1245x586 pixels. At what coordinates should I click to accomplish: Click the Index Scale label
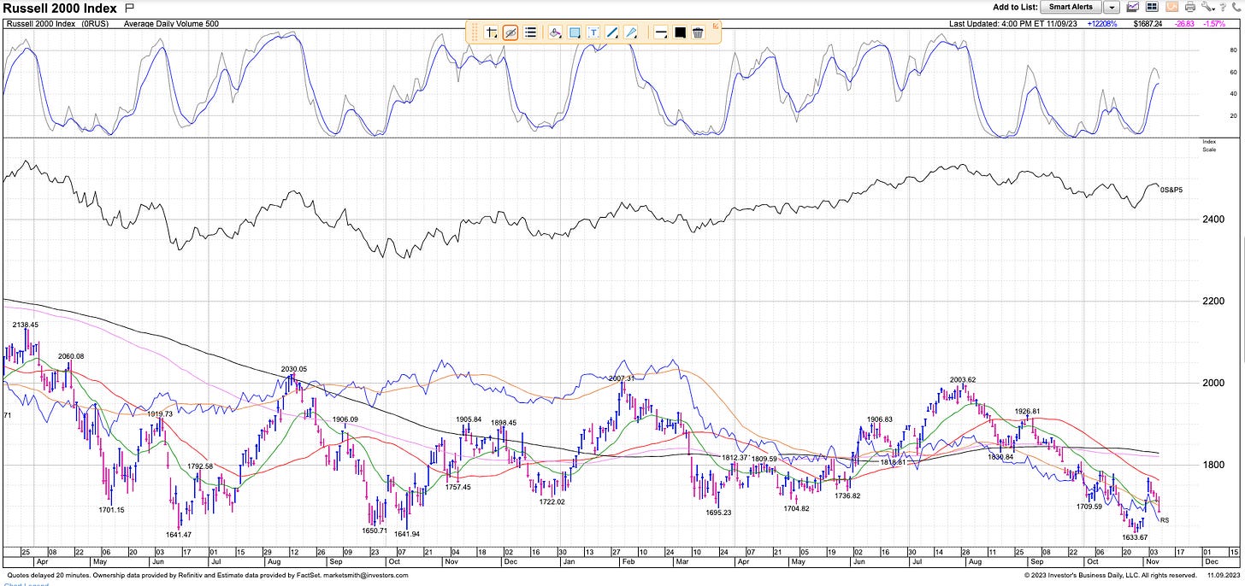coord(1209,146)
